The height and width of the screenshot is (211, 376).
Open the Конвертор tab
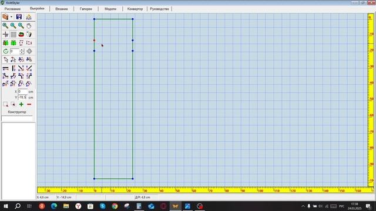pyautogui.click(x=135, y=9)
